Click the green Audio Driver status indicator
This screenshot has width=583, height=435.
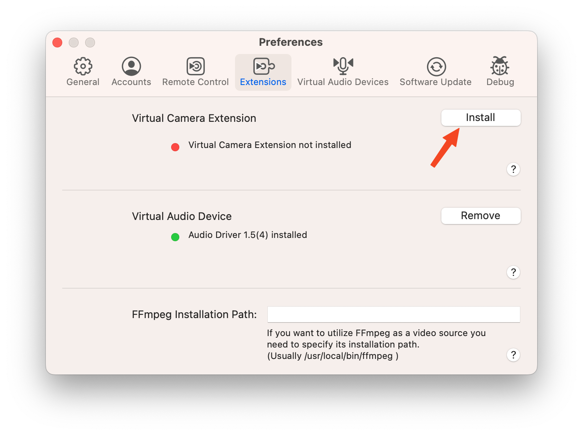[x=175, y=237]
